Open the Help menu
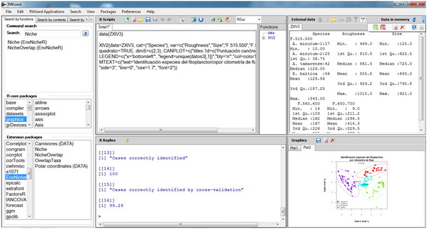 (x=150, y=12)
